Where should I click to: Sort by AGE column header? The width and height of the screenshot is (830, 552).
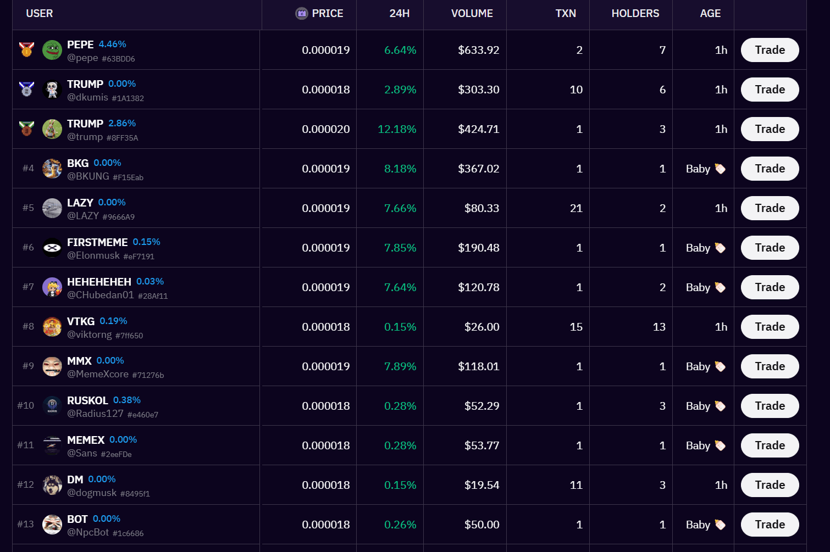tap(710, 13)
